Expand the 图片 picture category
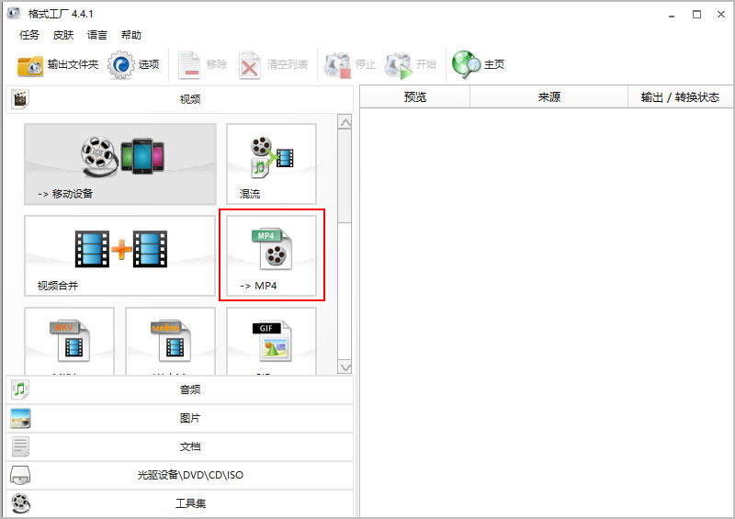This screenshot has width=735, height=519. [x=179, y=418]
